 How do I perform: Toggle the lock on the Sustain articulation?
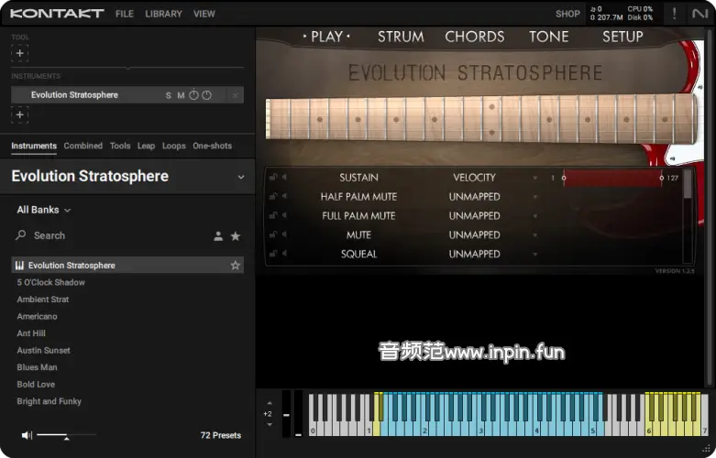pyautogui.click(x=273, y=178)
